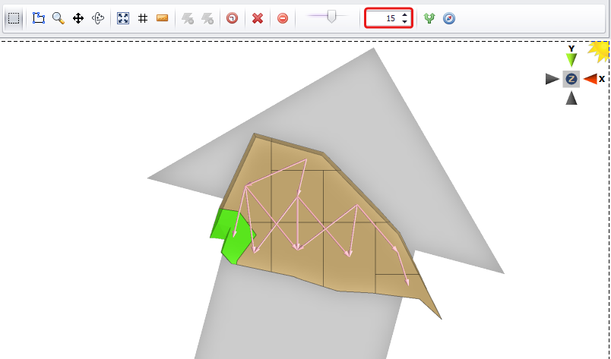Move the toolbar slider handle
611x359 pixels.
tap(331, 17)
